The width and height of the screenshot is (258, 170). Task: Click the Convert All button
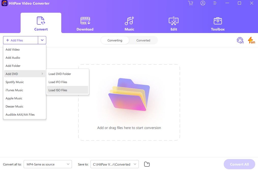[x=239, y=164]
